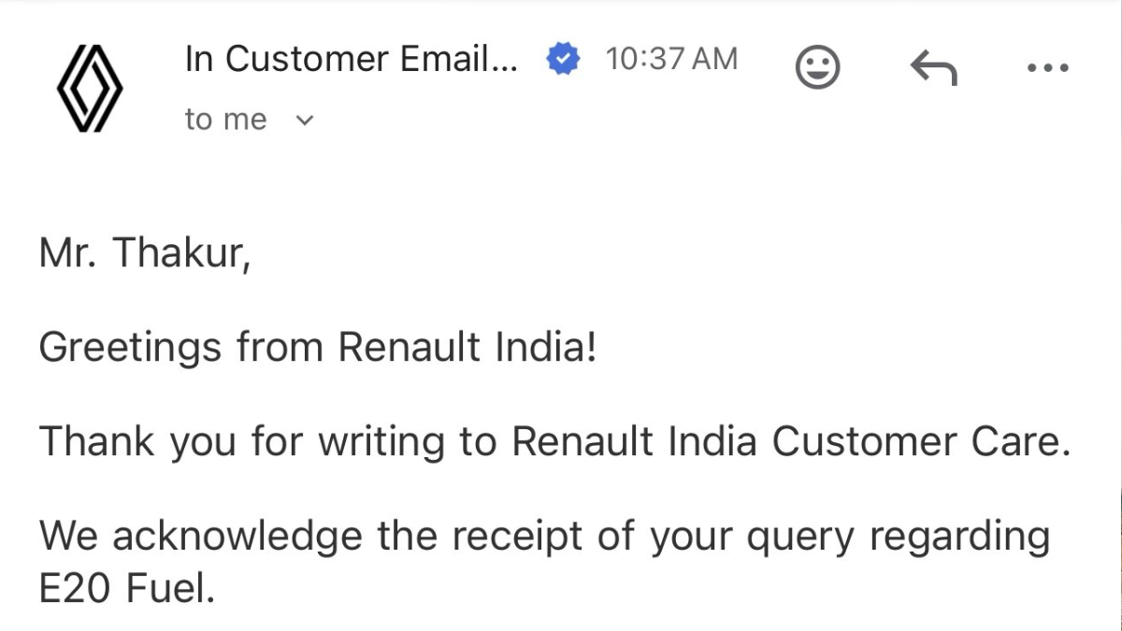
Task: Open the three-dot more options menu
Action: [1048, 66]
